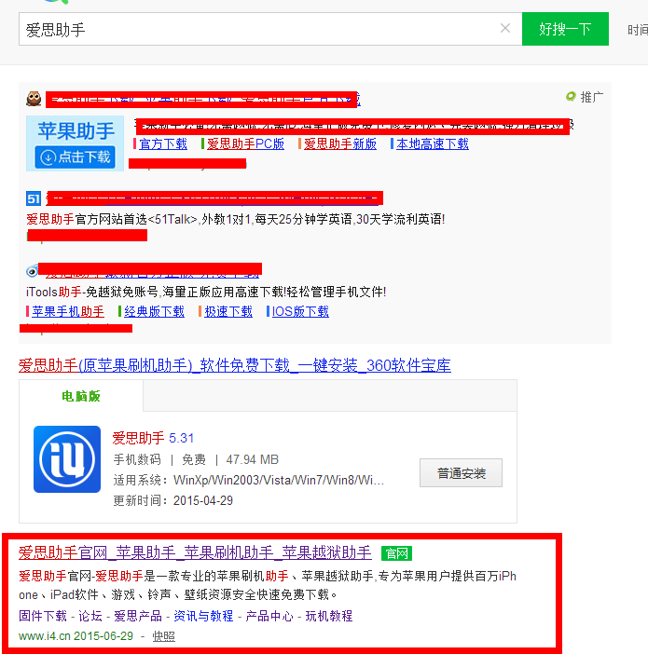
Task: View the 快照 cached page
Action: coord(163,636)
